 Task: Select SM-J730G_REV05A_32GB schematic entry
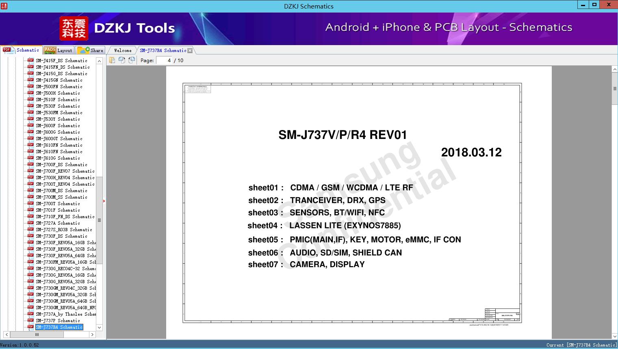pos(66,282)
